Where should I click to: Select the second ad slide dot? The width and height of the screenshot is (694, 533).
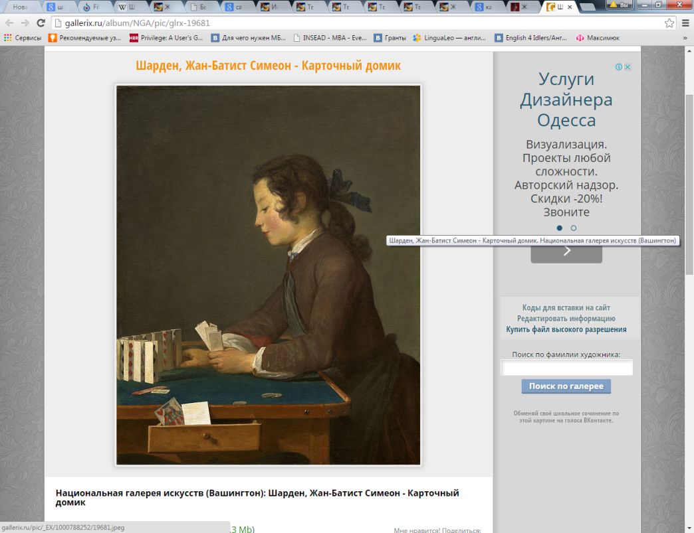574,228
